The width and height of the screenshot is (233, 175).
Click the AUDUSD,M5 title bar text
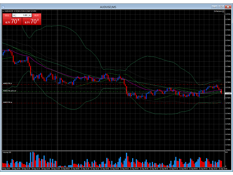pos(108,7)
